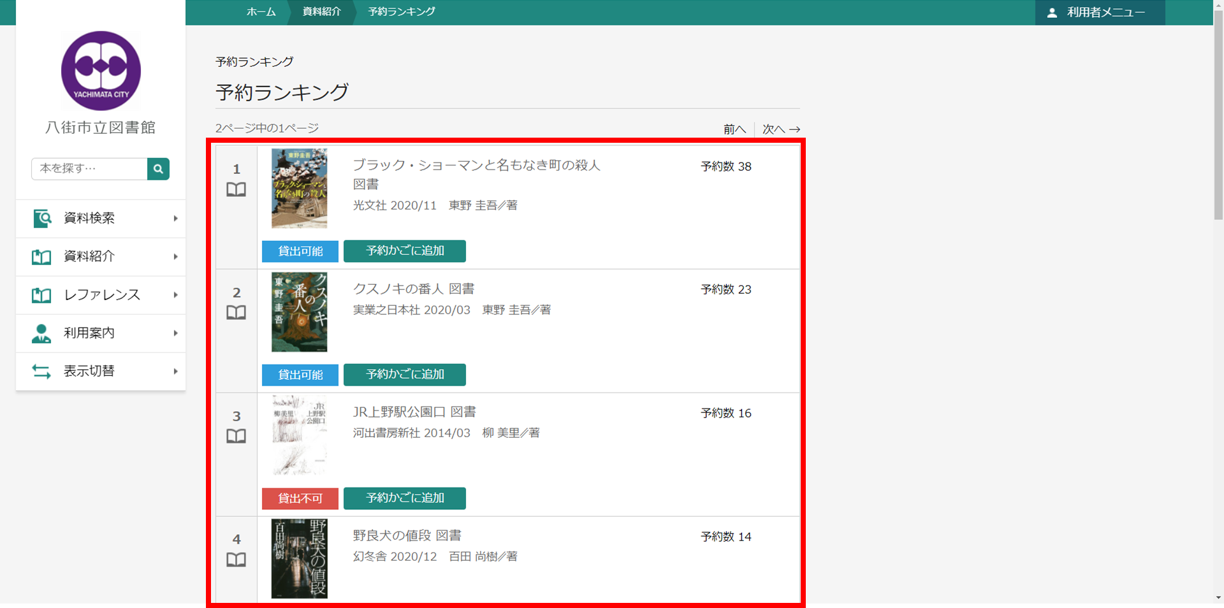Image resolution: width=1224 pixels, height=608 pixels.
Task: Click the 資料検索 sidebar icon
Action: coord(42,219)
